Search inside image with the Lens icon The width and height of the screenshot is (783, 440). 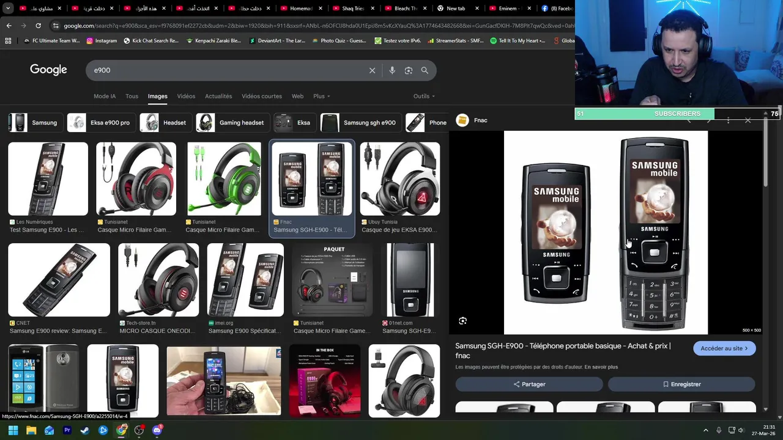462,321
